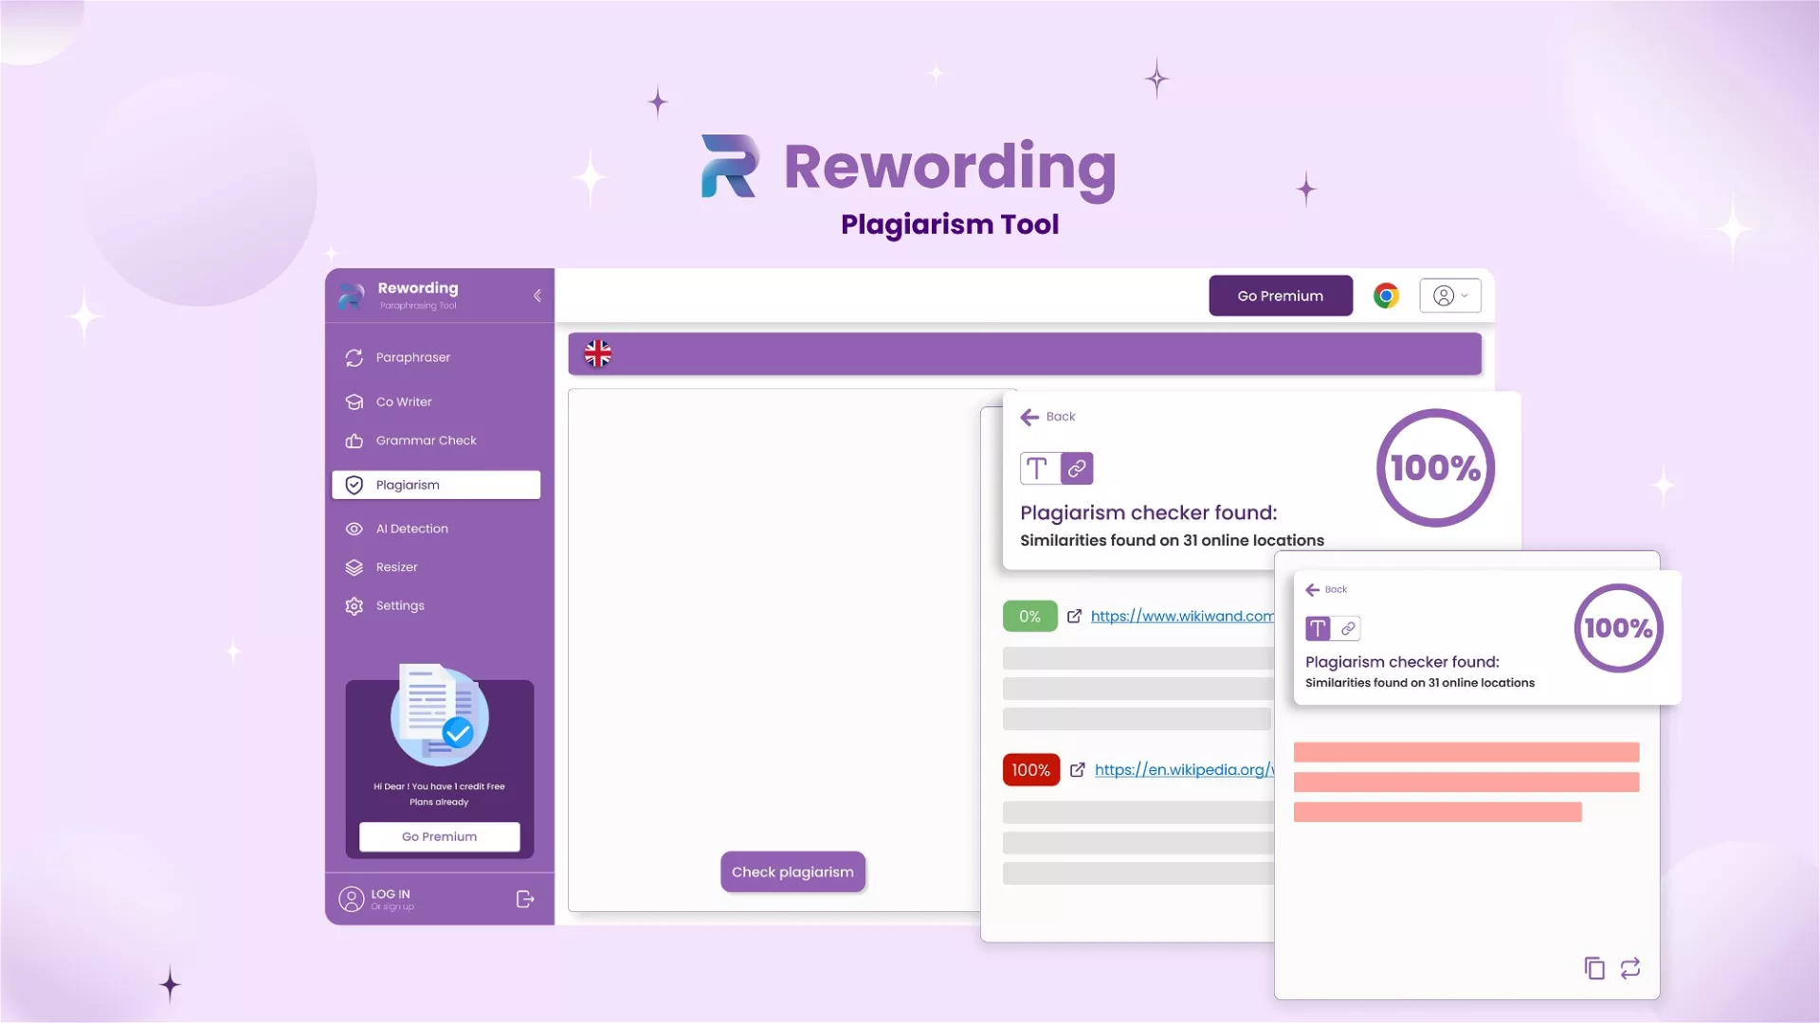The height and width of the screenshot is (1023, 1820).
Task: Select link view toggle in small card
Action: point(1348,628)
